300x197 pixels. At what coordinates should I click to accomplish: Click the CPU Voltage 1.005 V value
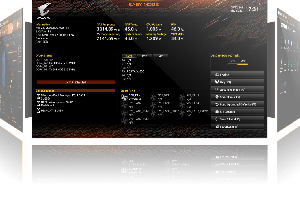click(x=154, y=29)
